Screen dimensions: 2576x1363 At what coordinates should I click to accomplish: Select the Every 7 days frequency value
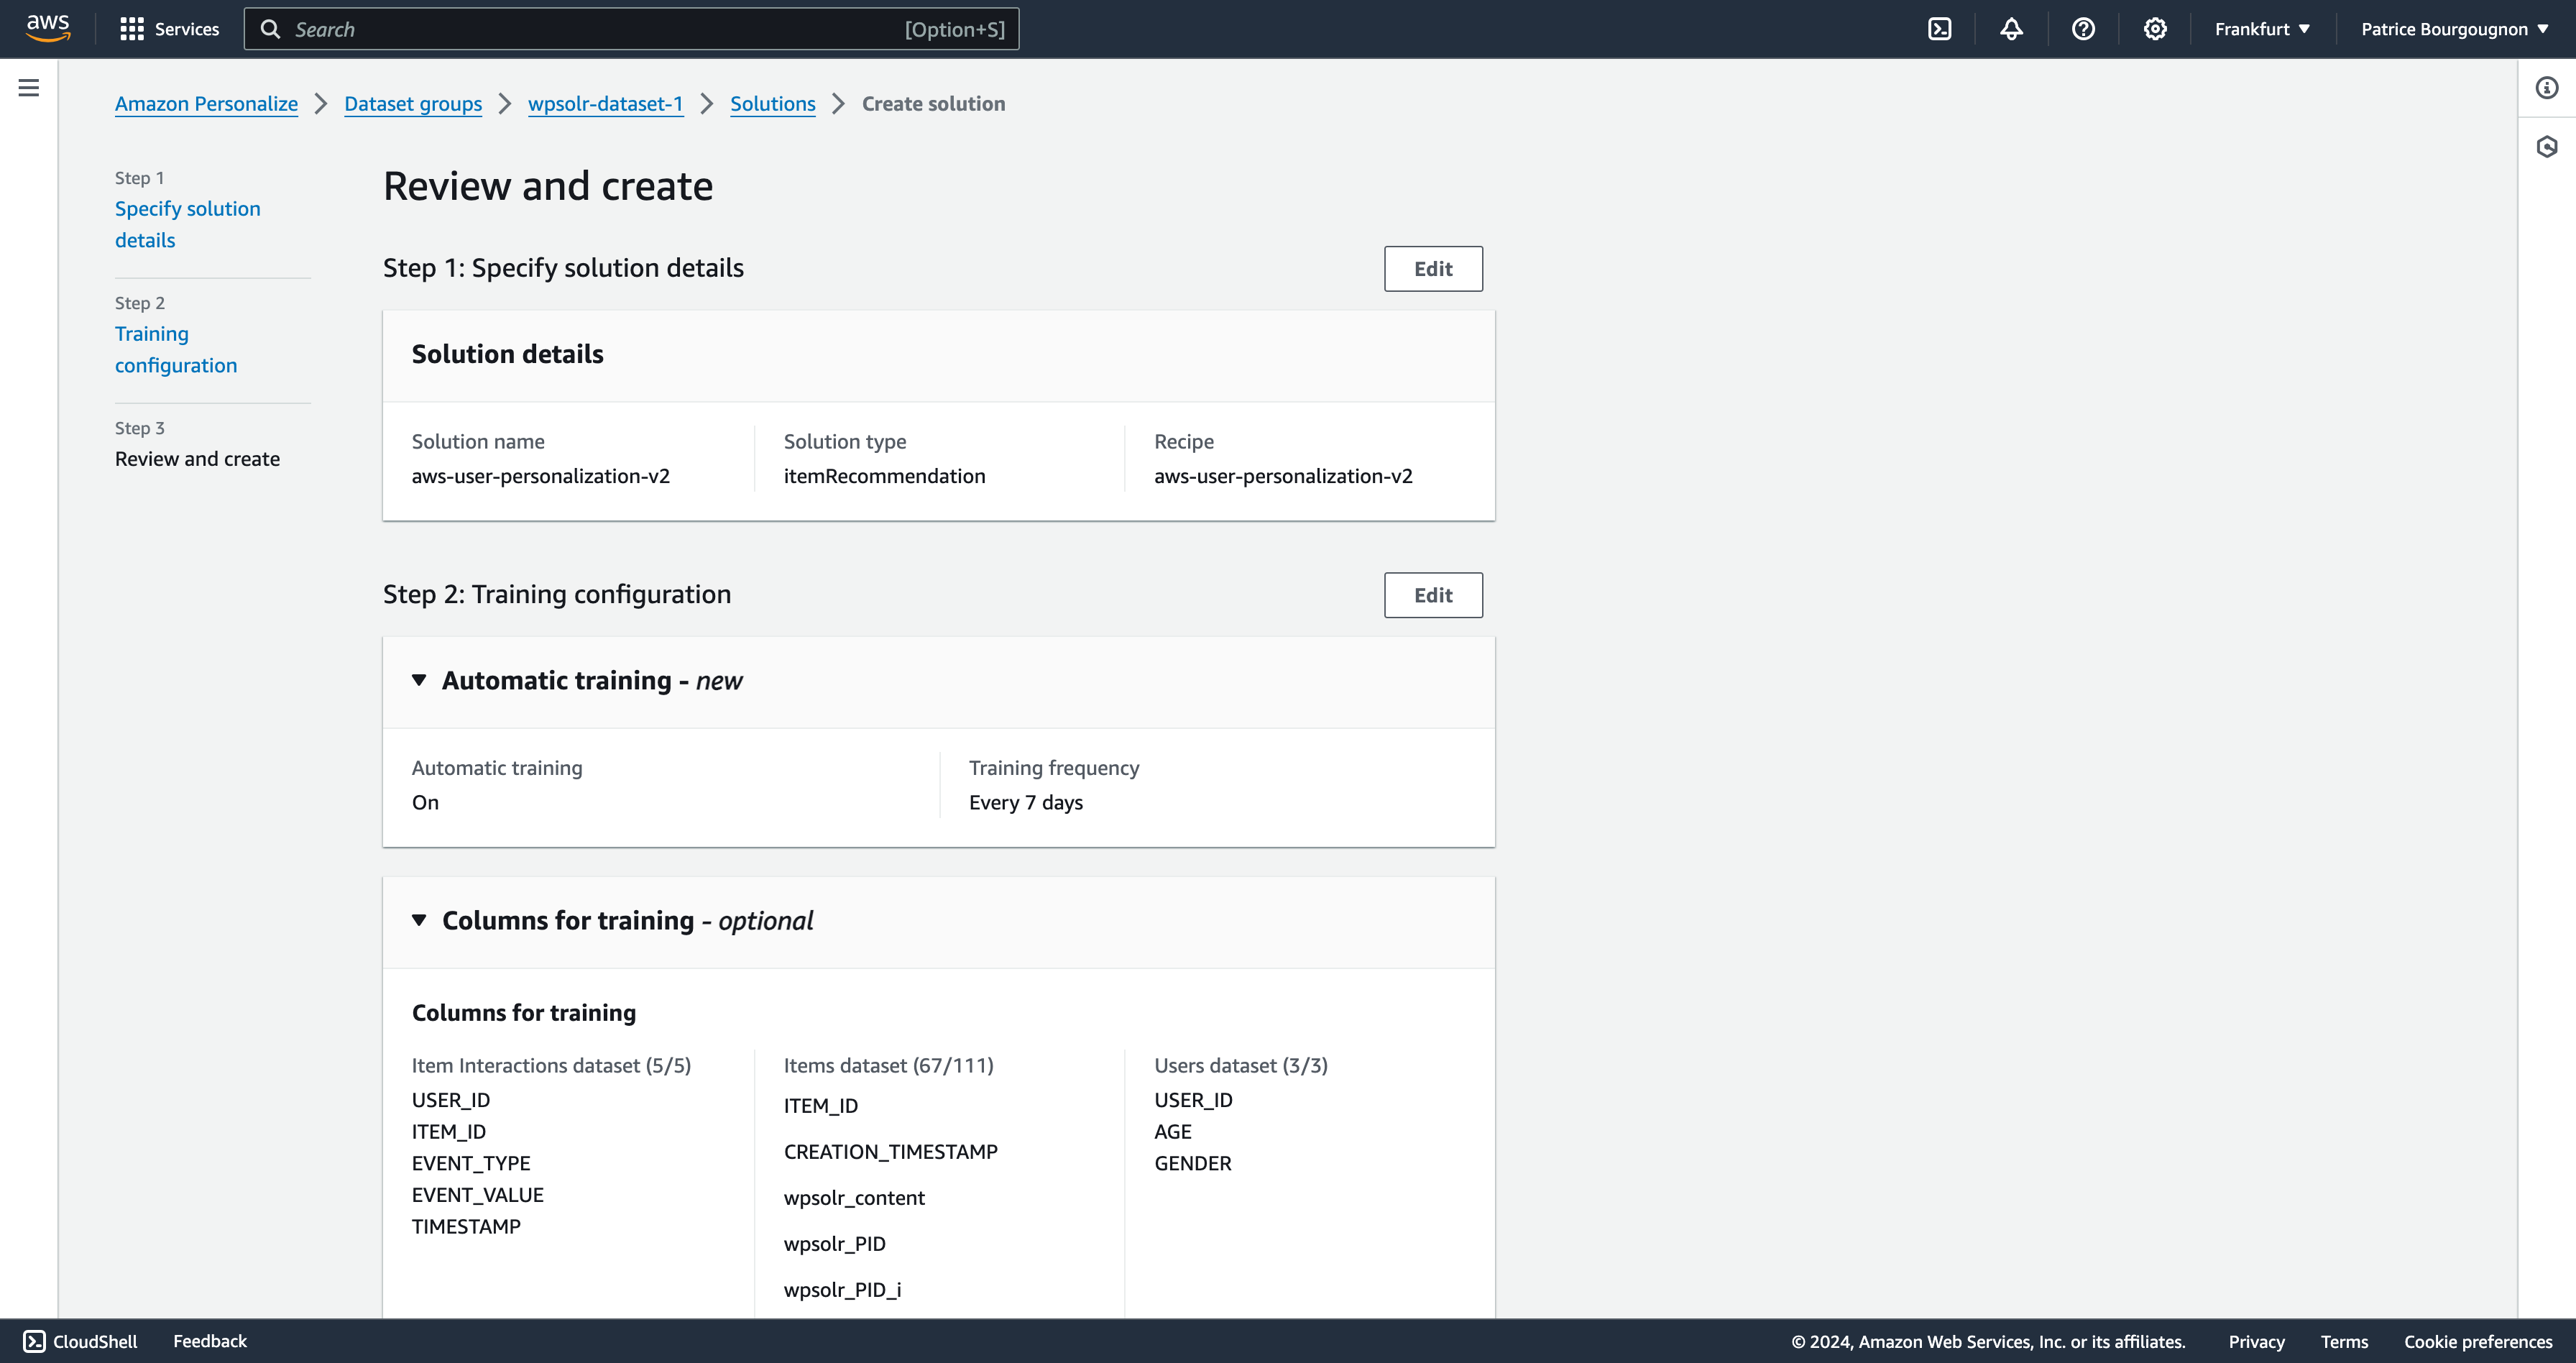(1026, 802)
